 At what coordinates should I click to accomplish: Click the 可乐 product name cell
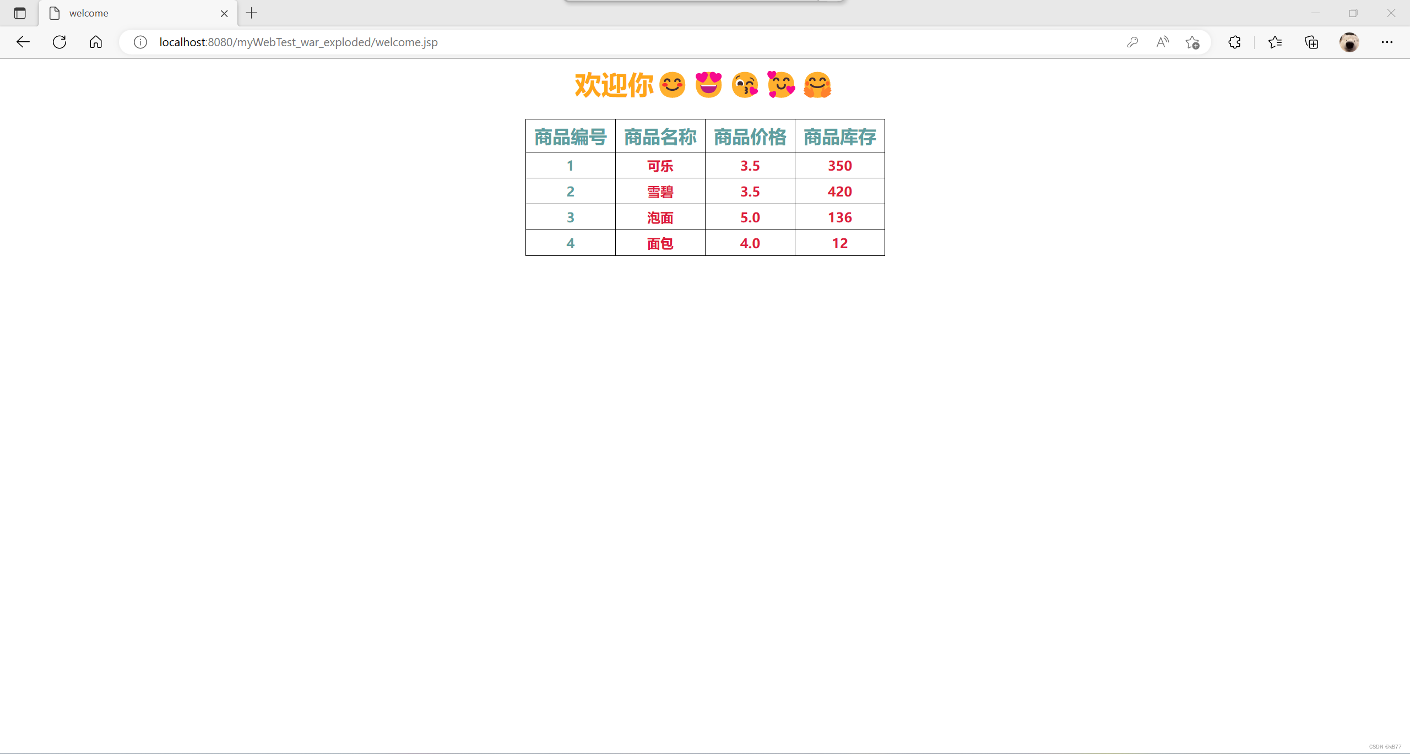point(660,165)
